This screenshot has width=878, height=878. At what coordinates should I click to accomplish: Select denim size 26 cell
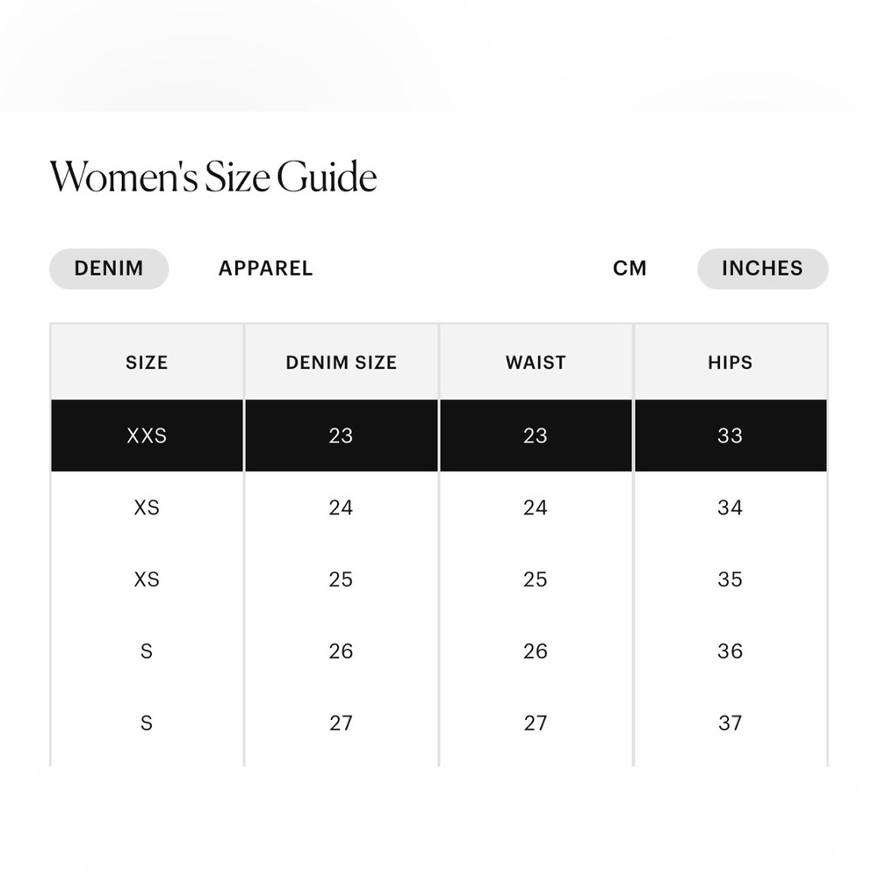coord(341,651)
